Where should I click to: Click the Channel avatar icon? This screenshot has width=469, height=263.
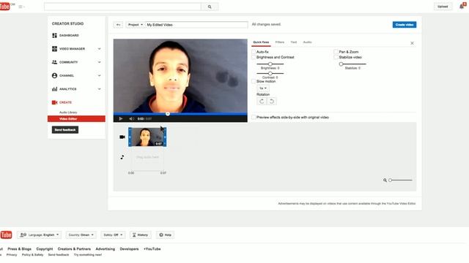click(x=54, y=75)
